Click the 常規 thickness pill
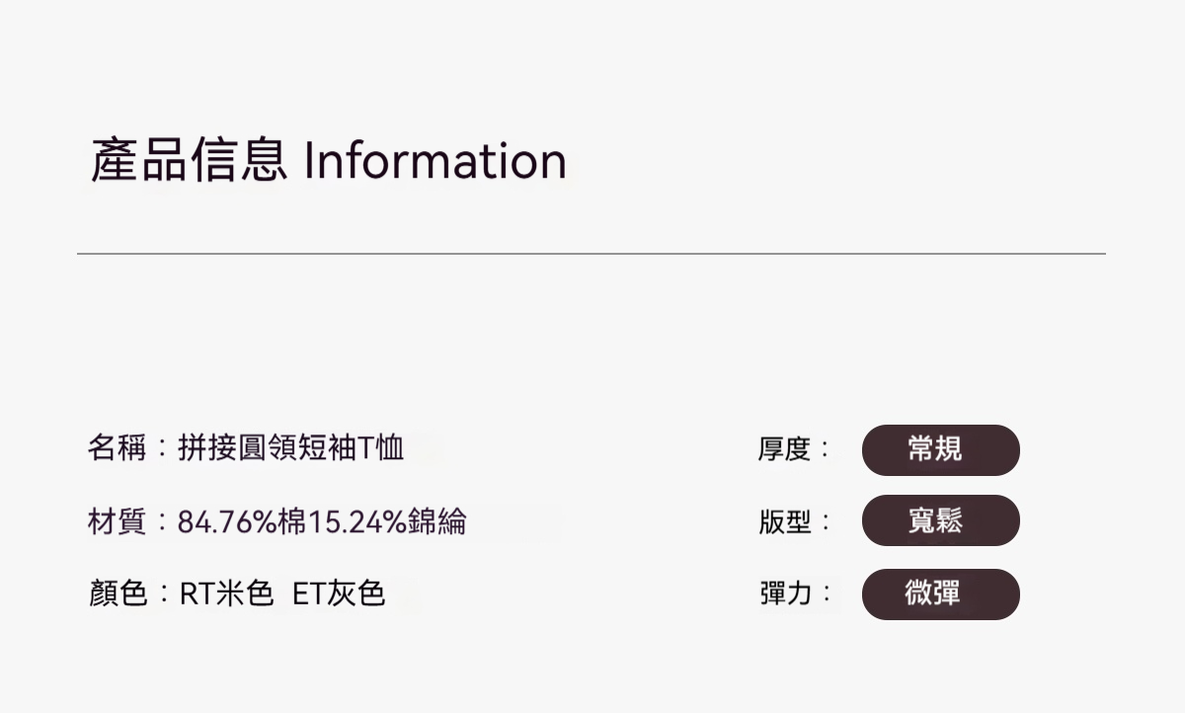 940,450
